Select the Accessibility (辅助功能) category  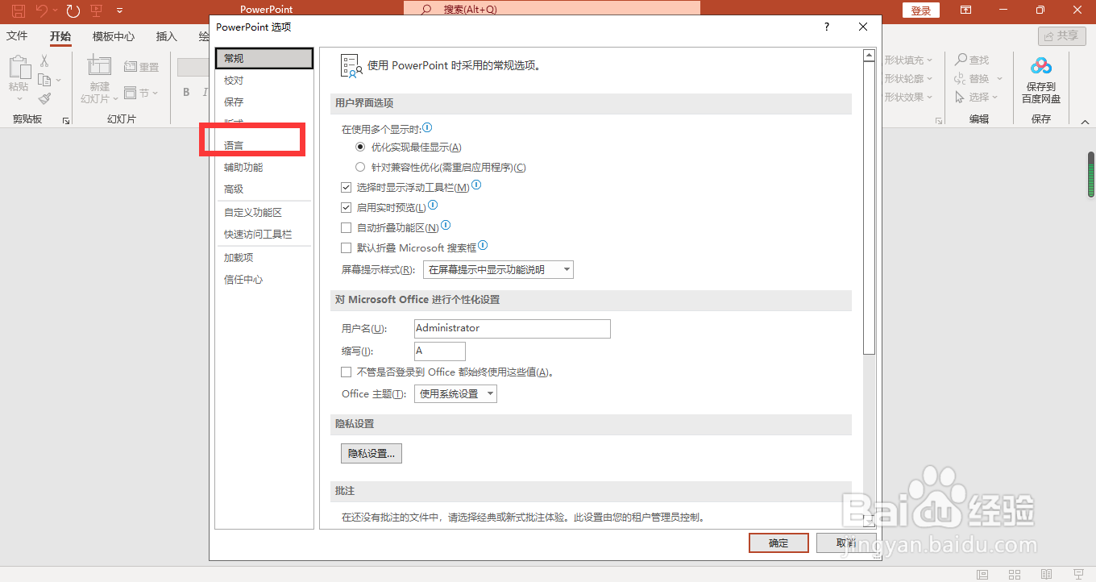click(x=264, y=168)
